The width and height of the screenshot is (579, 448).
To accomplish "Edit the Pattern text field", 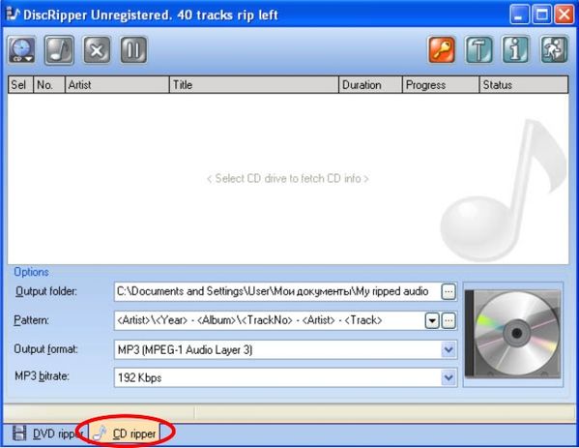I will (x=270, y=320).
